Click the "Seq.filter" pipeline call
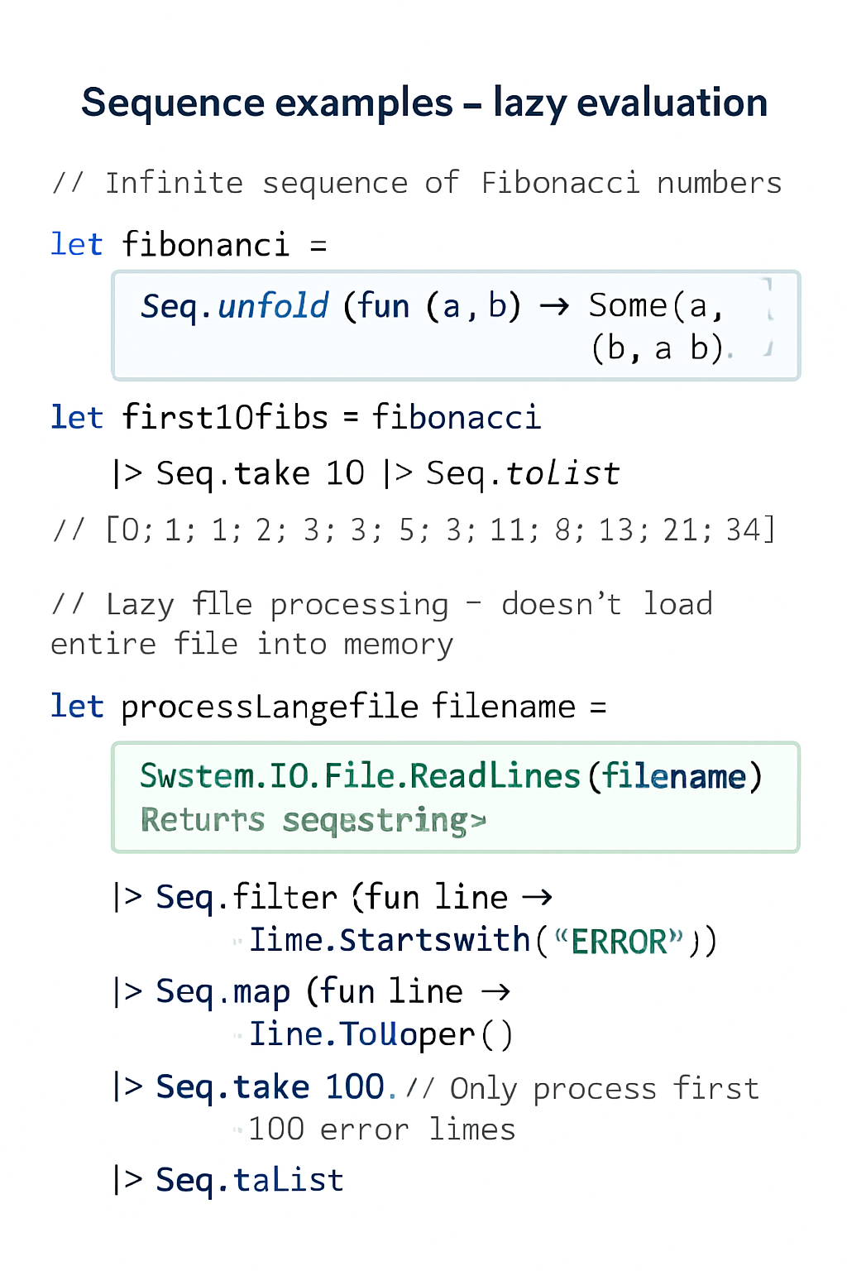Screen dimensions: 847x1271 click(x=246, y=897)
